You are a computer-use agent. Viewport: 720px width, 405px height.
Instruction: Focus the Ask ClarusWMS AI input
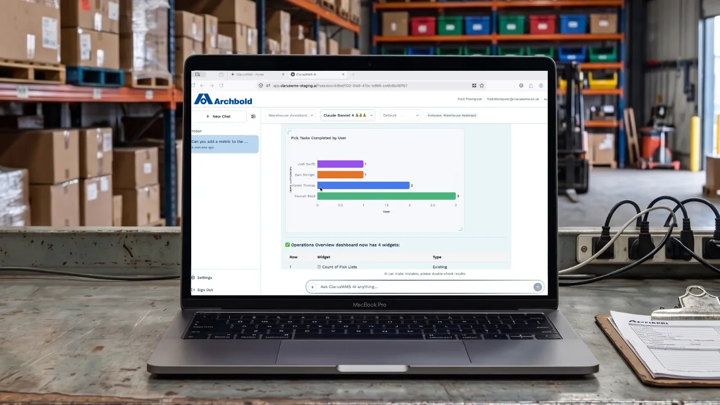(x=425, y=287)
